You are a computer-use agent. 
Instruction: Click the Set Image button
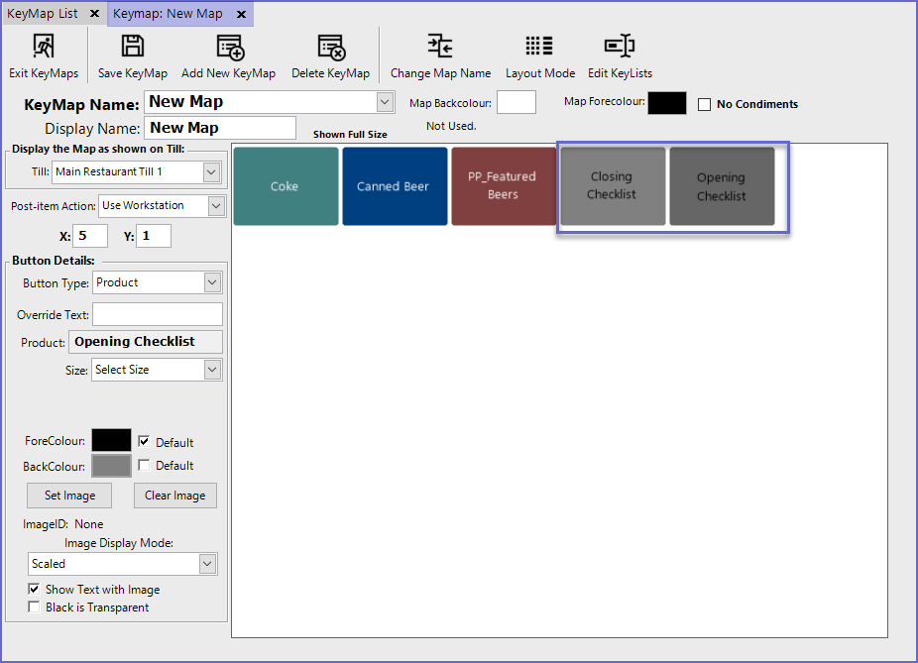coord(69,496)
